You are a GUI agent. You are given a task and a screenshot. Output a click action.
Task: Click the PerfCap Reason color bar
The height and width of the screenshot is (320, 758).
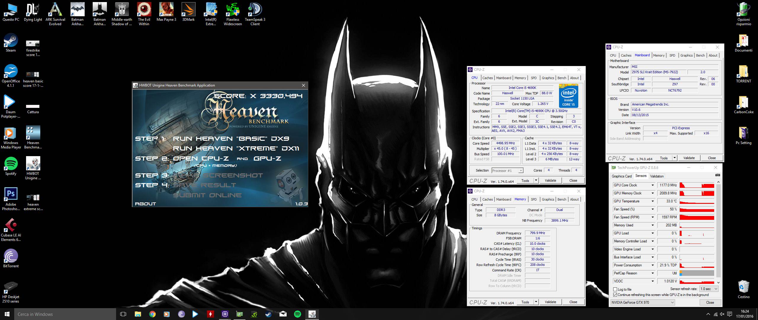click(697, 273)
